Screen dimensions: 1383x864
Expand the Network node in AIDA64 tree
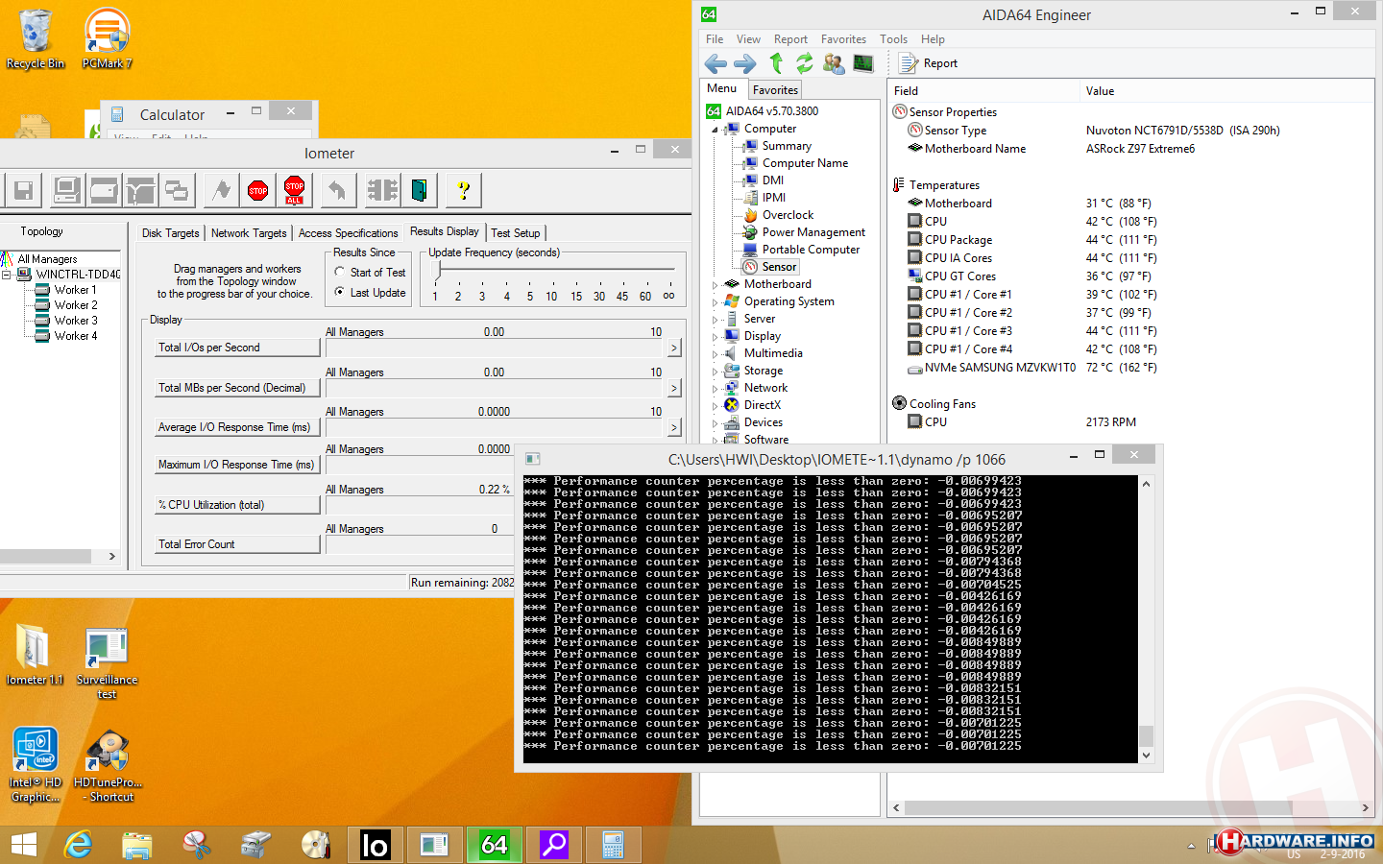click(x=715, y=389)
